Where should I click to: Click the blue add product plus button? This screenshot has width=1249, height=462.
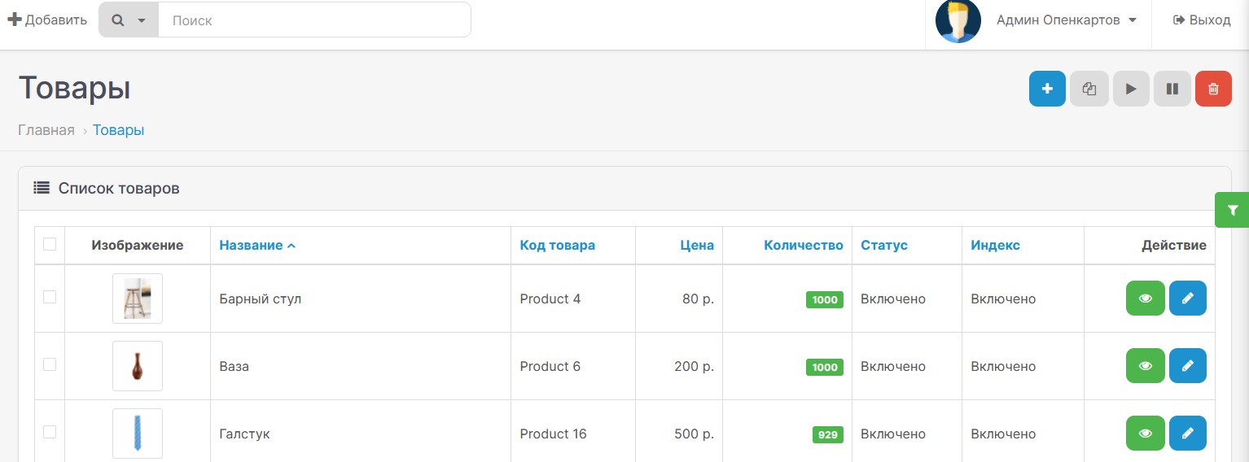pyautogui.click(x=1047, y=89)
